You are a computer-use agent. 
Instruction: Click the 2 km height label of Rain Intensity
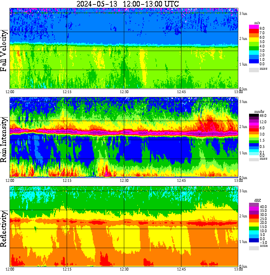tap(243, 127)
